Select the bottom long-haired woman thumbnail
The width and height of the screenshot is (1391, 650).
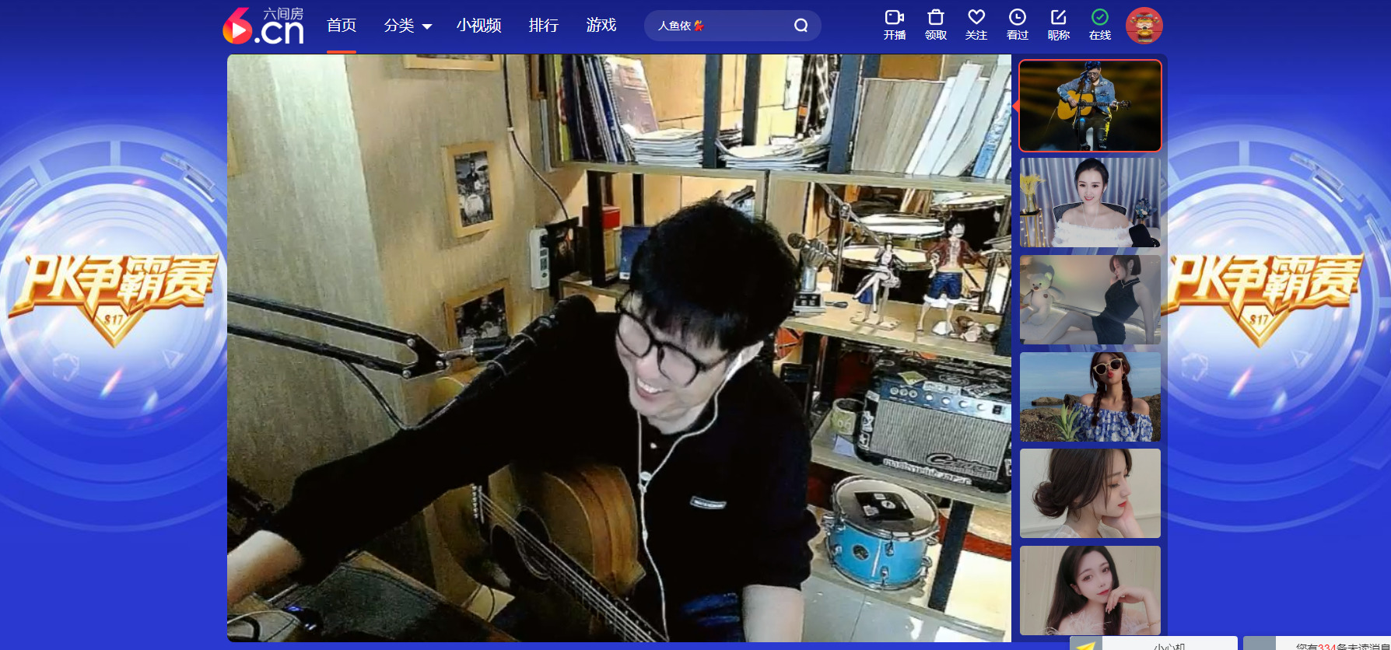point(1090,590)
